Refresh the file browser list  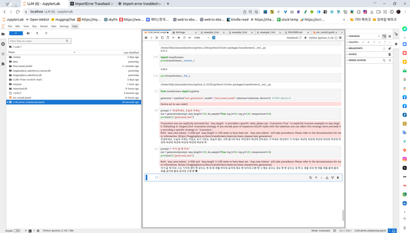(46, 33)
